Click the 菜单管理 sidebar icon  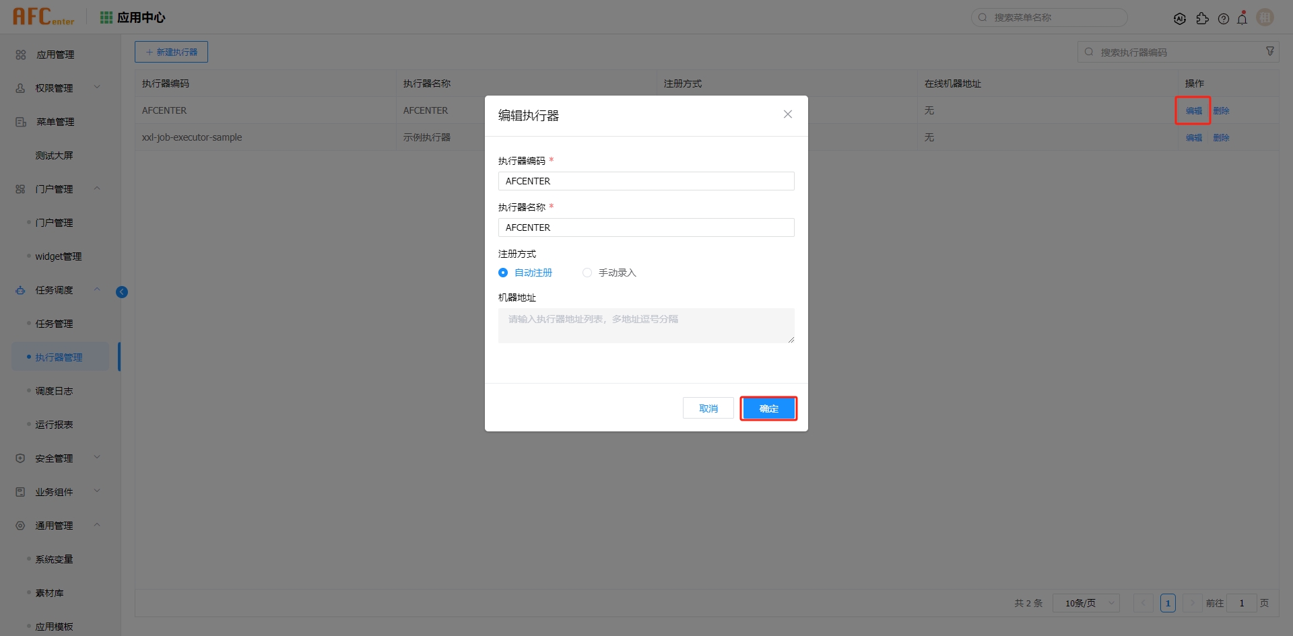(21, 122)
